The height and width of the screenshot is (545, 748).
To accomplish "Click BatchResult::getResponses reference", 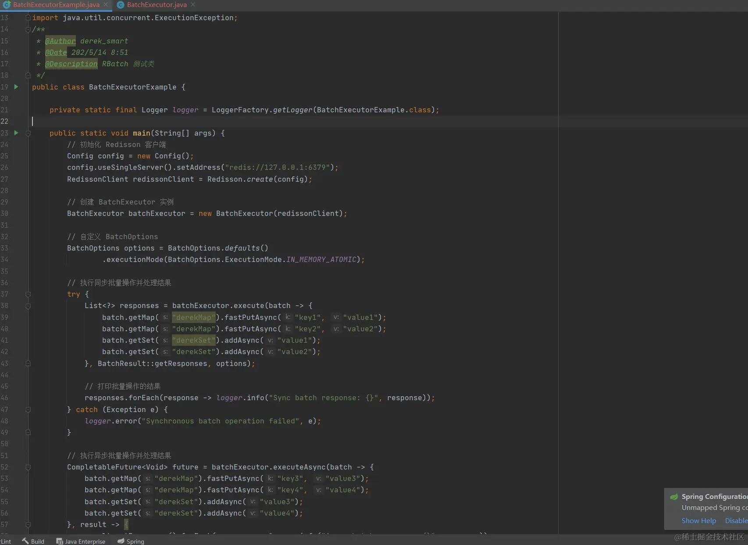I will pos(152,363).
